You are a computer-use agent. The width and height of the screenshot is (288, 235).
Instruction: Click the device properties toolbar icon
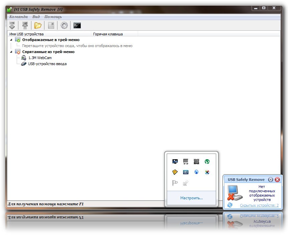point(51,25)
